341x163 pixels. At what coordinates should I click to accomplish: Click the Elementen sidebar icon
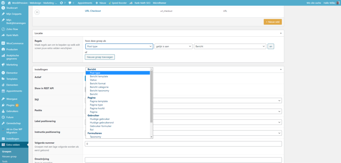3,85
